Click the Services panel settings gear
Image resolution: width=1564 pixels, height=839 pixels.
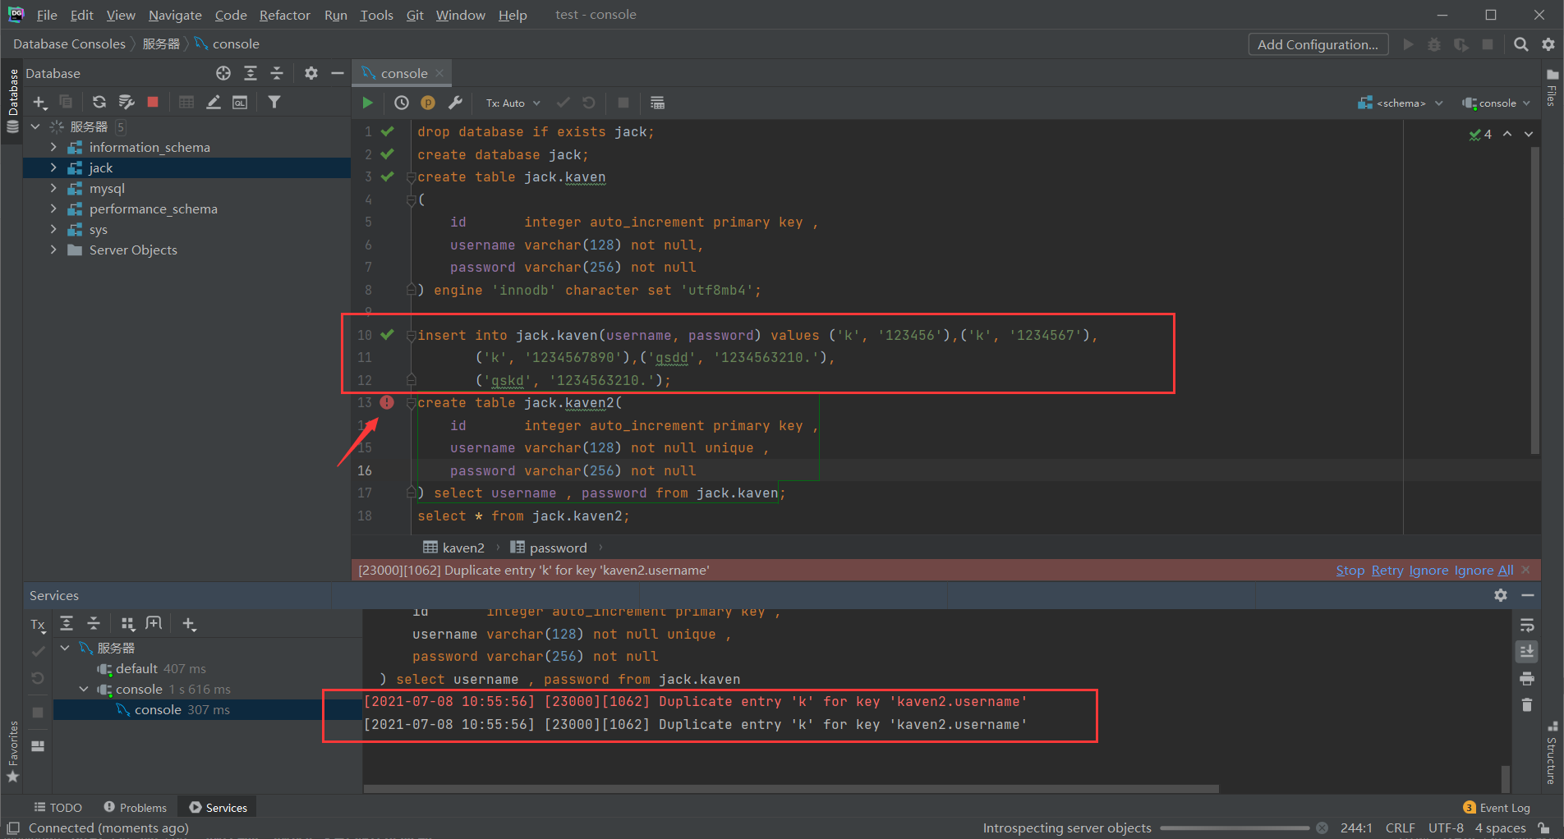(x=1501, y=595)
